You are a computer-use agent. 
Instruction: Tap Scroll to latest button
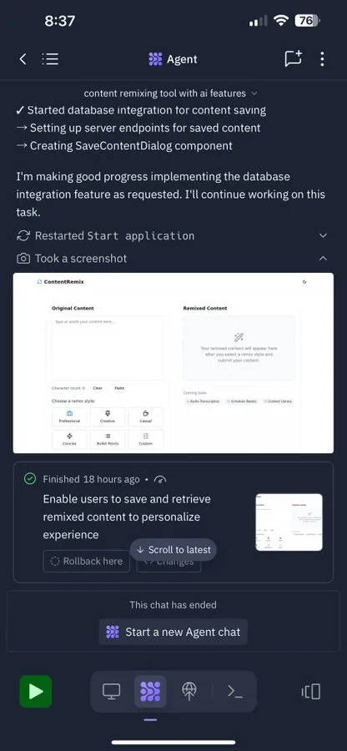coord(173,550)
